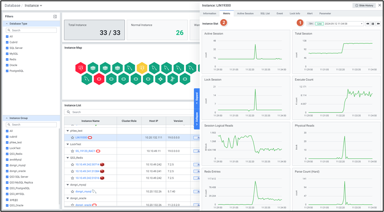
Task: Collapse the QS3_Redis group in Instance List
Action: pyautogui.click(x=67, y=158)
